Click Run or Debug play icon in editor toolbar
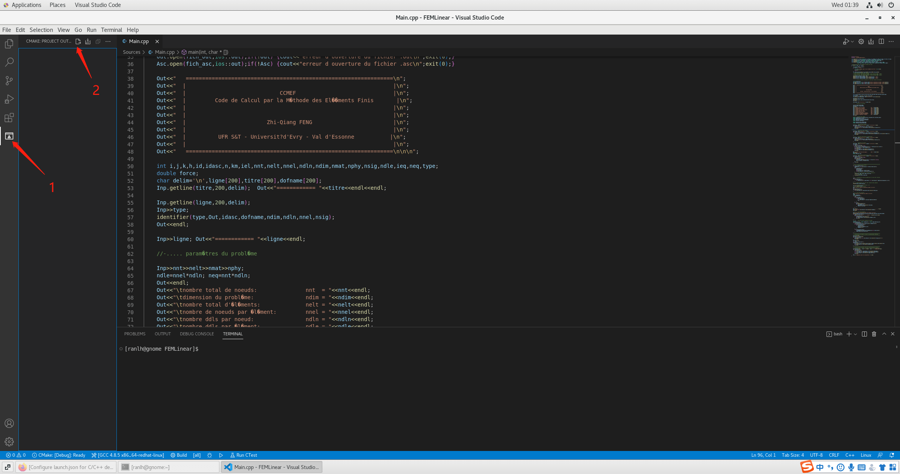 click(x=845, y=41)
